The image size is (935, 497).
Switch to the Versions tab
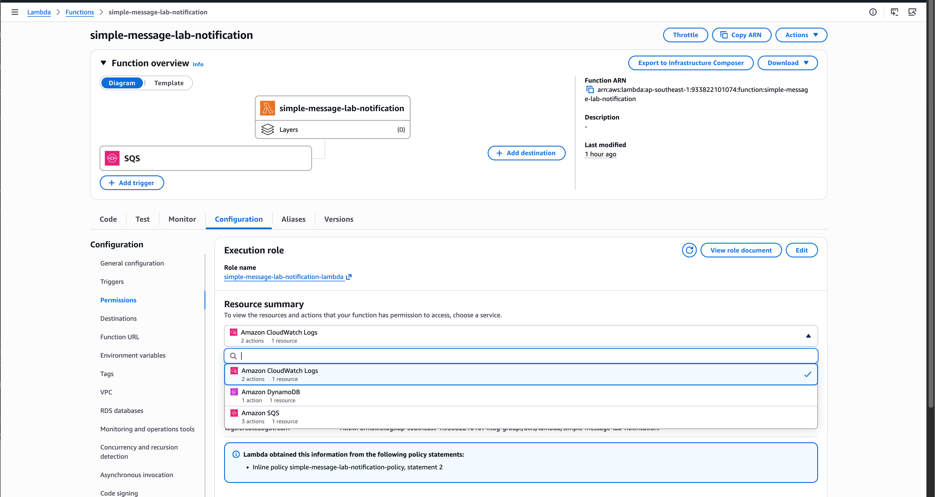click(x=339, y=219)
